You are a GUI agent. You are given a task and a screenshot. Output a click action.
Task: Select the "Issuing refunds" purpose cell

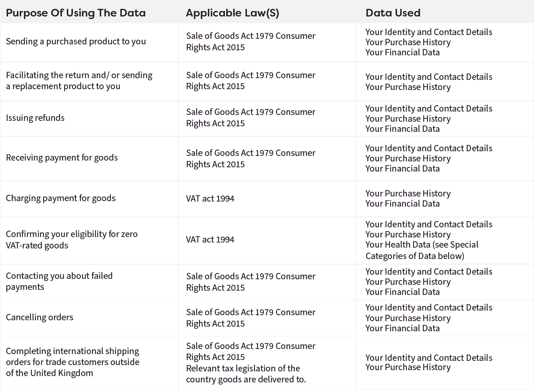coord(36,118)
